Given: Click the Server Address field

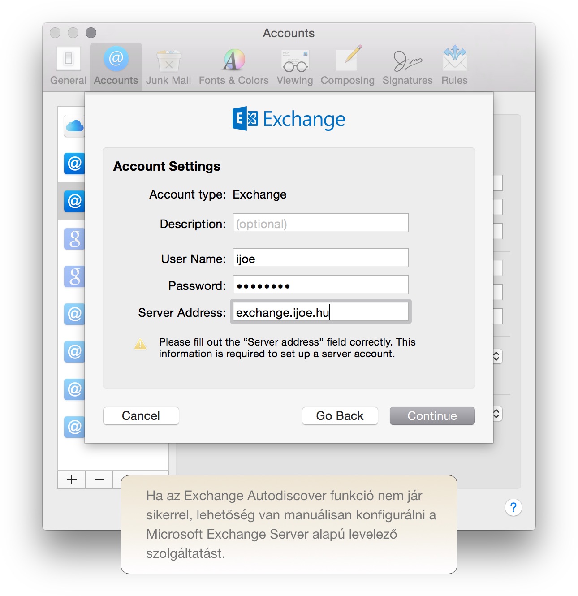Looking at the screenshot, I should (320, 312).
